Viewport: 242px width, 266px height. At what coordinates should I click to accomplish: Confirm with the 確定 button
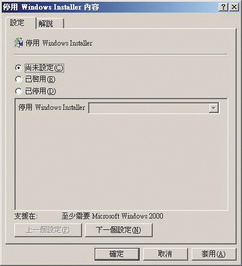point(117,254)
